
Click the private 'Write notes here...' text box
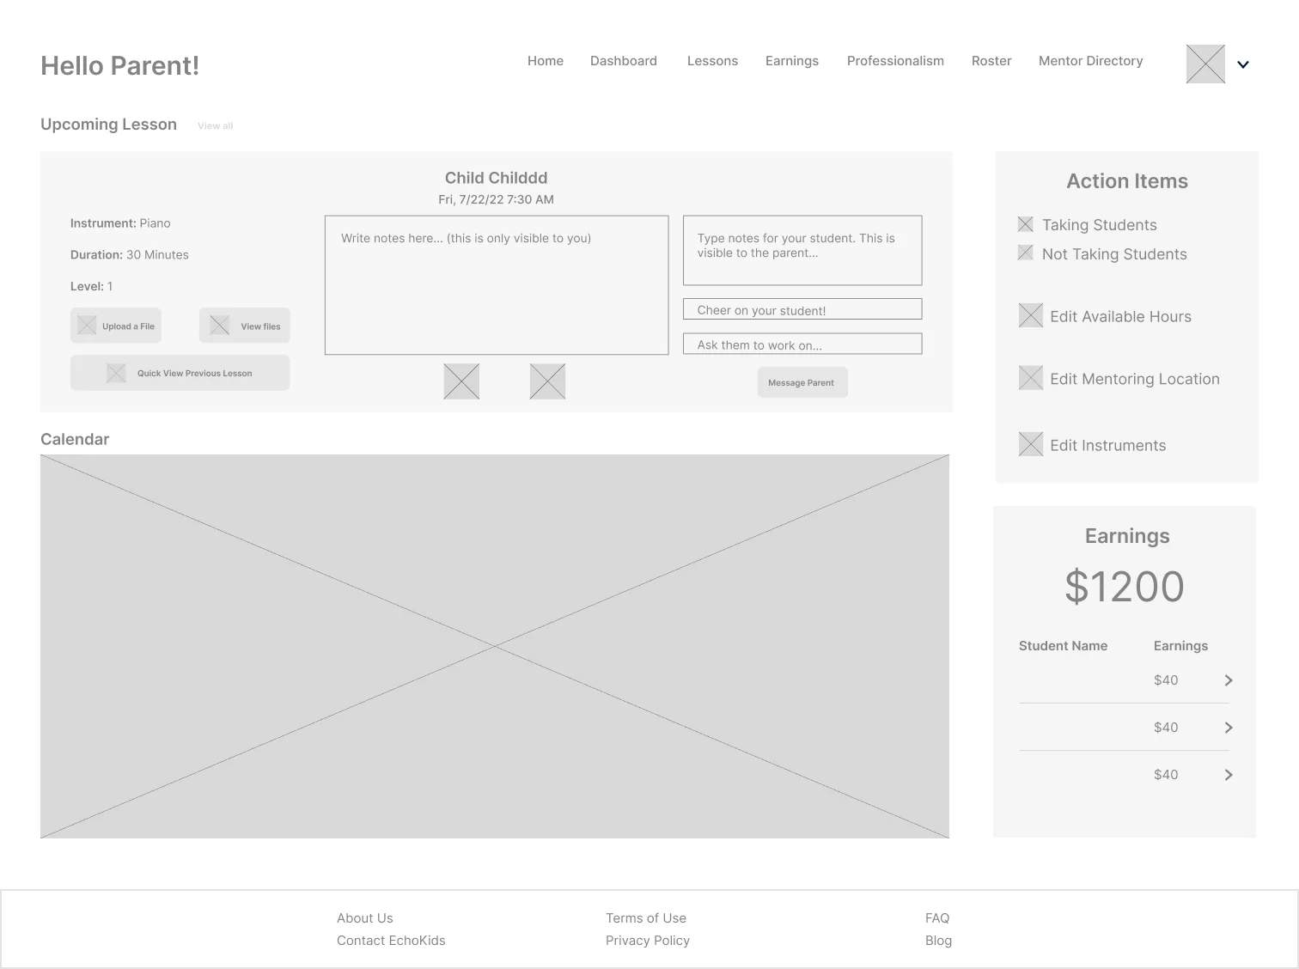tap(497, 285)
